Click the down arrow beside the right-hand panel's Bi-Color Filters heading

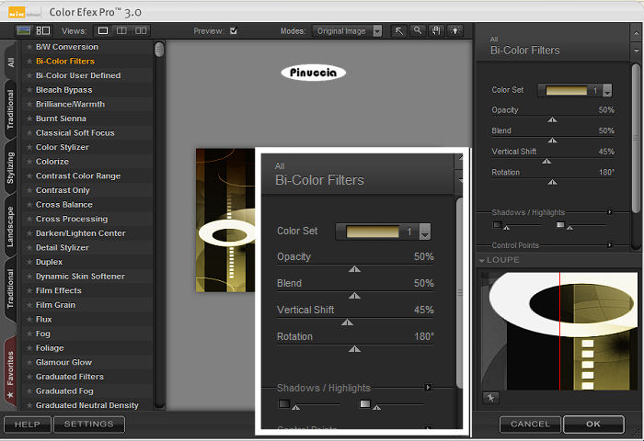(x=637, y=51)
